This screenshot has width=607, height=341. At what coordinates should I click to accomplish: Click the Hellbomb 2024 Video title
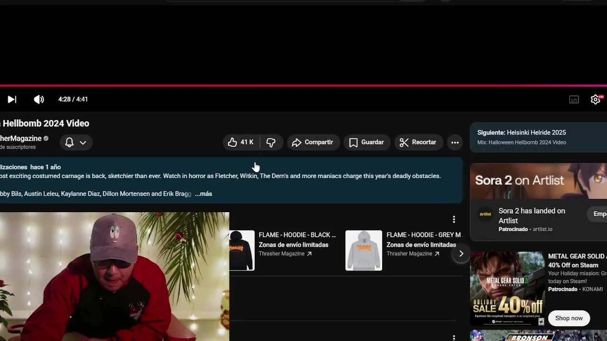tap(46, 123)
